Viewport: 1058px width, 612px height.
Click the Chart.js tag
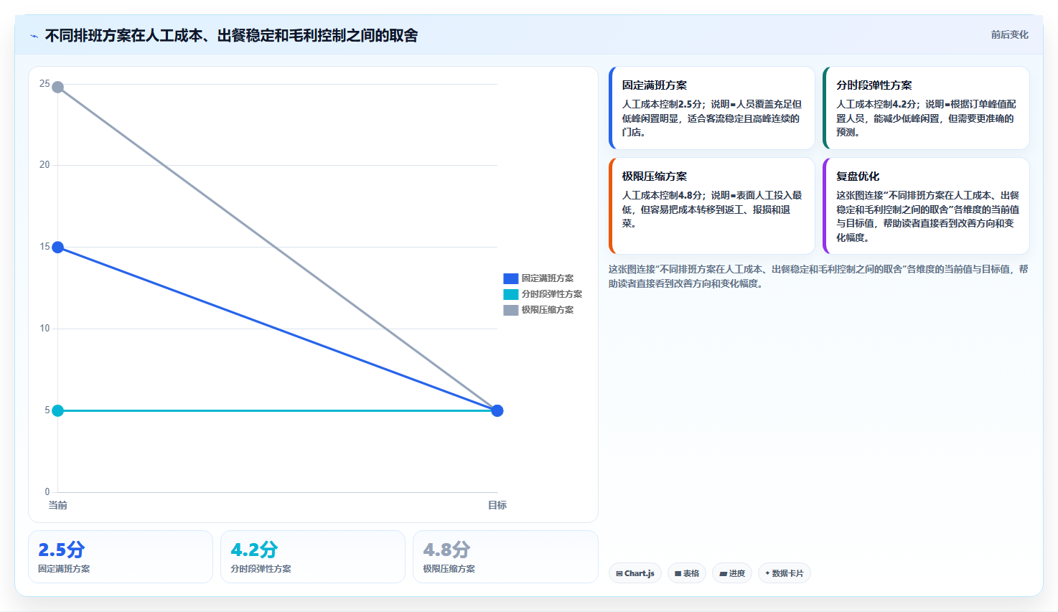(x=635, y=573)
